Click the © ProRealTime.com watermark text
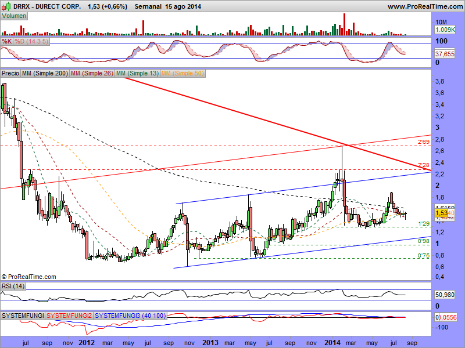Image resolution: width=465 pixels, height=348 pixels. click(x=28, y=277)
